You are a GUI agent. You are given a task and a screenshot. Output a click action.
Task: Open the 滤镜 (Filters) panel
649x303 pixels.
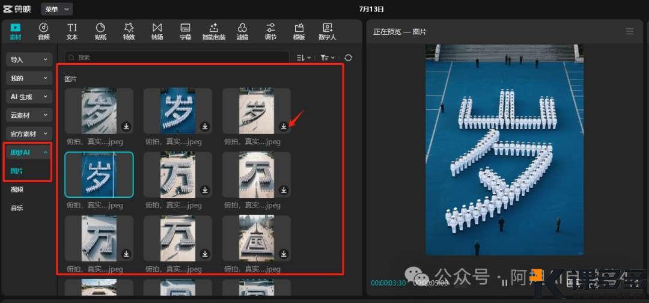tap(242, 31)
